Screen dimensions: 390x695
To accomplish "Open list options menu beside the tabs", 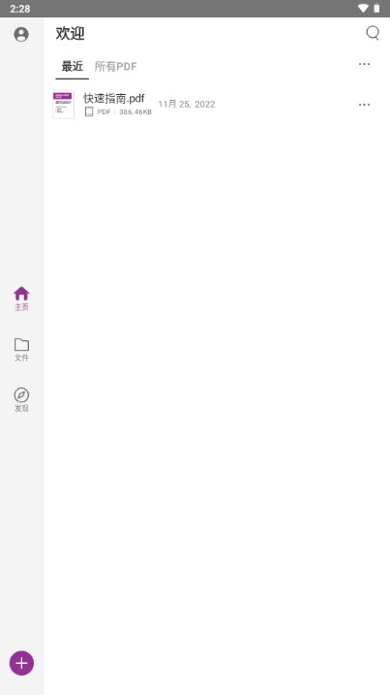I will pos(364,64).
